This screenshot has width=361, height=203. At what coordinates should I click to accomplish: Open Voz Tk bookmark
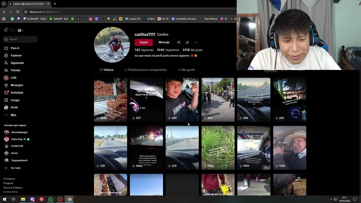pos(163,19)
